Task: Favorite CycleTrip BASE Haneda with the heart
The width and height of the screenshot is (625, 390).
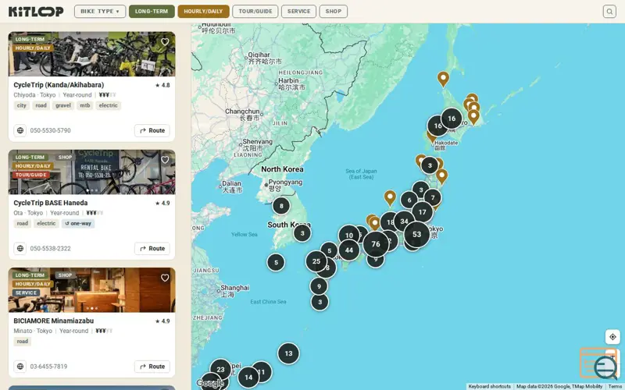Action: click(165, 160)
